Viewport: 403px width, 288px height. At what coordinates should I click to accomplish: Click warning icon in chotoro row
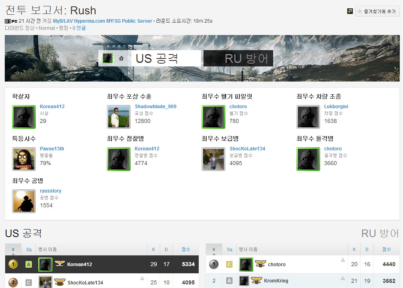[x=343, y=260]
